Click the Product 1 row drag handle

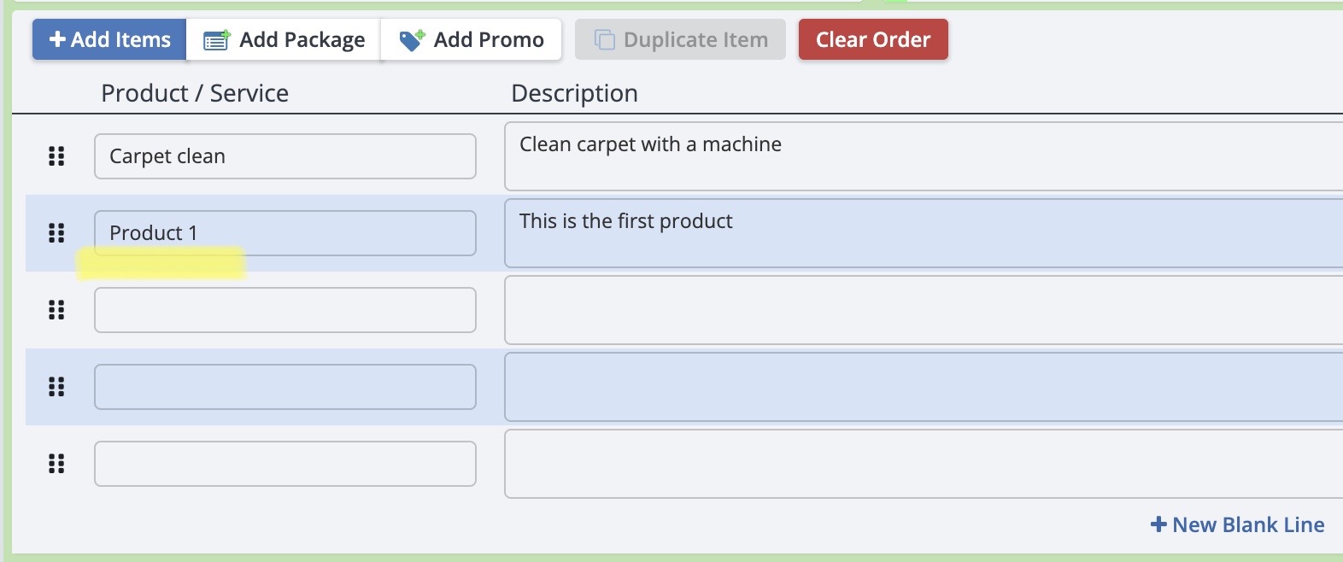[56, 233]
